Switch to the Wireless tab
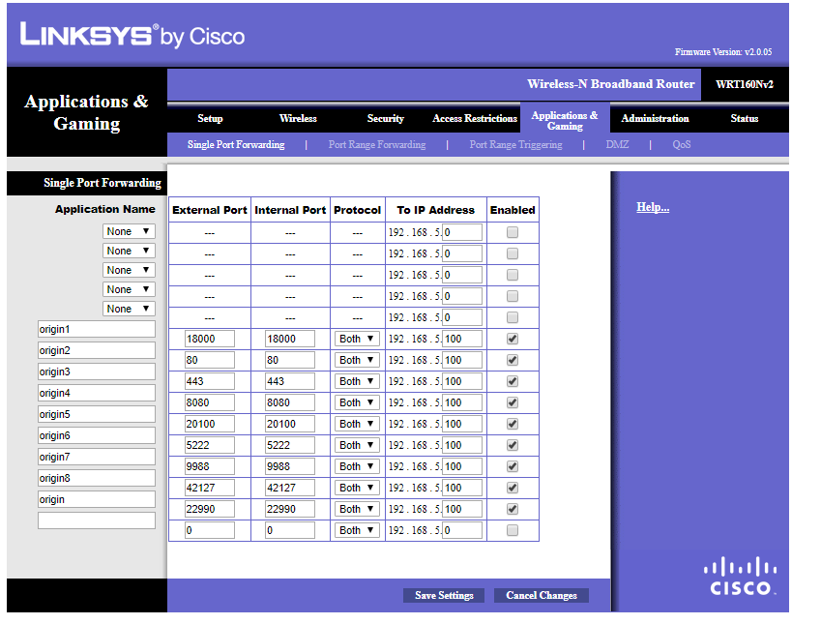This screenshot has height=624, width=821. (298, 118)
